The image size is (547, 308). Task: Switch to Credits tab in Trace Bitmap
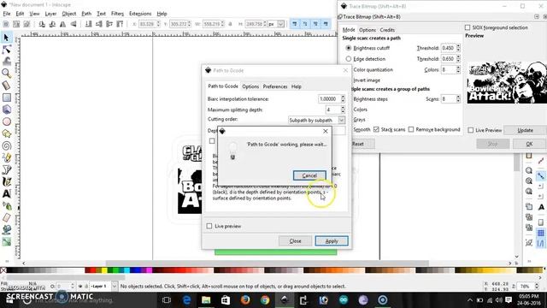[387, 30]
